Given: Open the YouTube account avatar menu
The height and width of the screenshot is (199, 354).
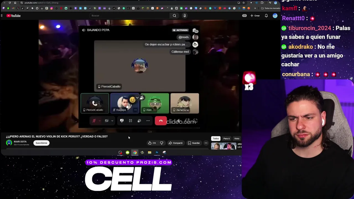Looking at the screenshot, I should pos(275,16).
